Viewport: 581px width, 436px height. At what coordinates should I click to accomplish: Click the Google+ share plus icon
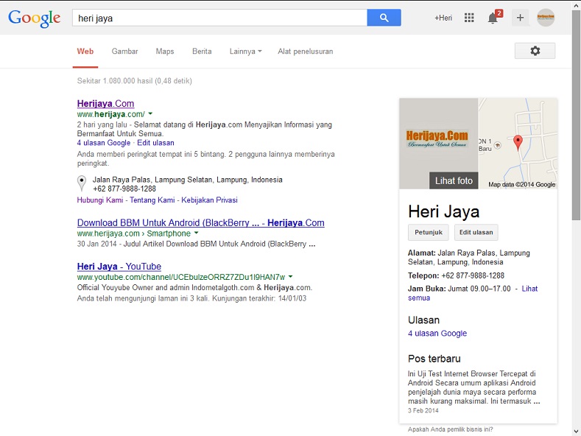pos(520,18)
